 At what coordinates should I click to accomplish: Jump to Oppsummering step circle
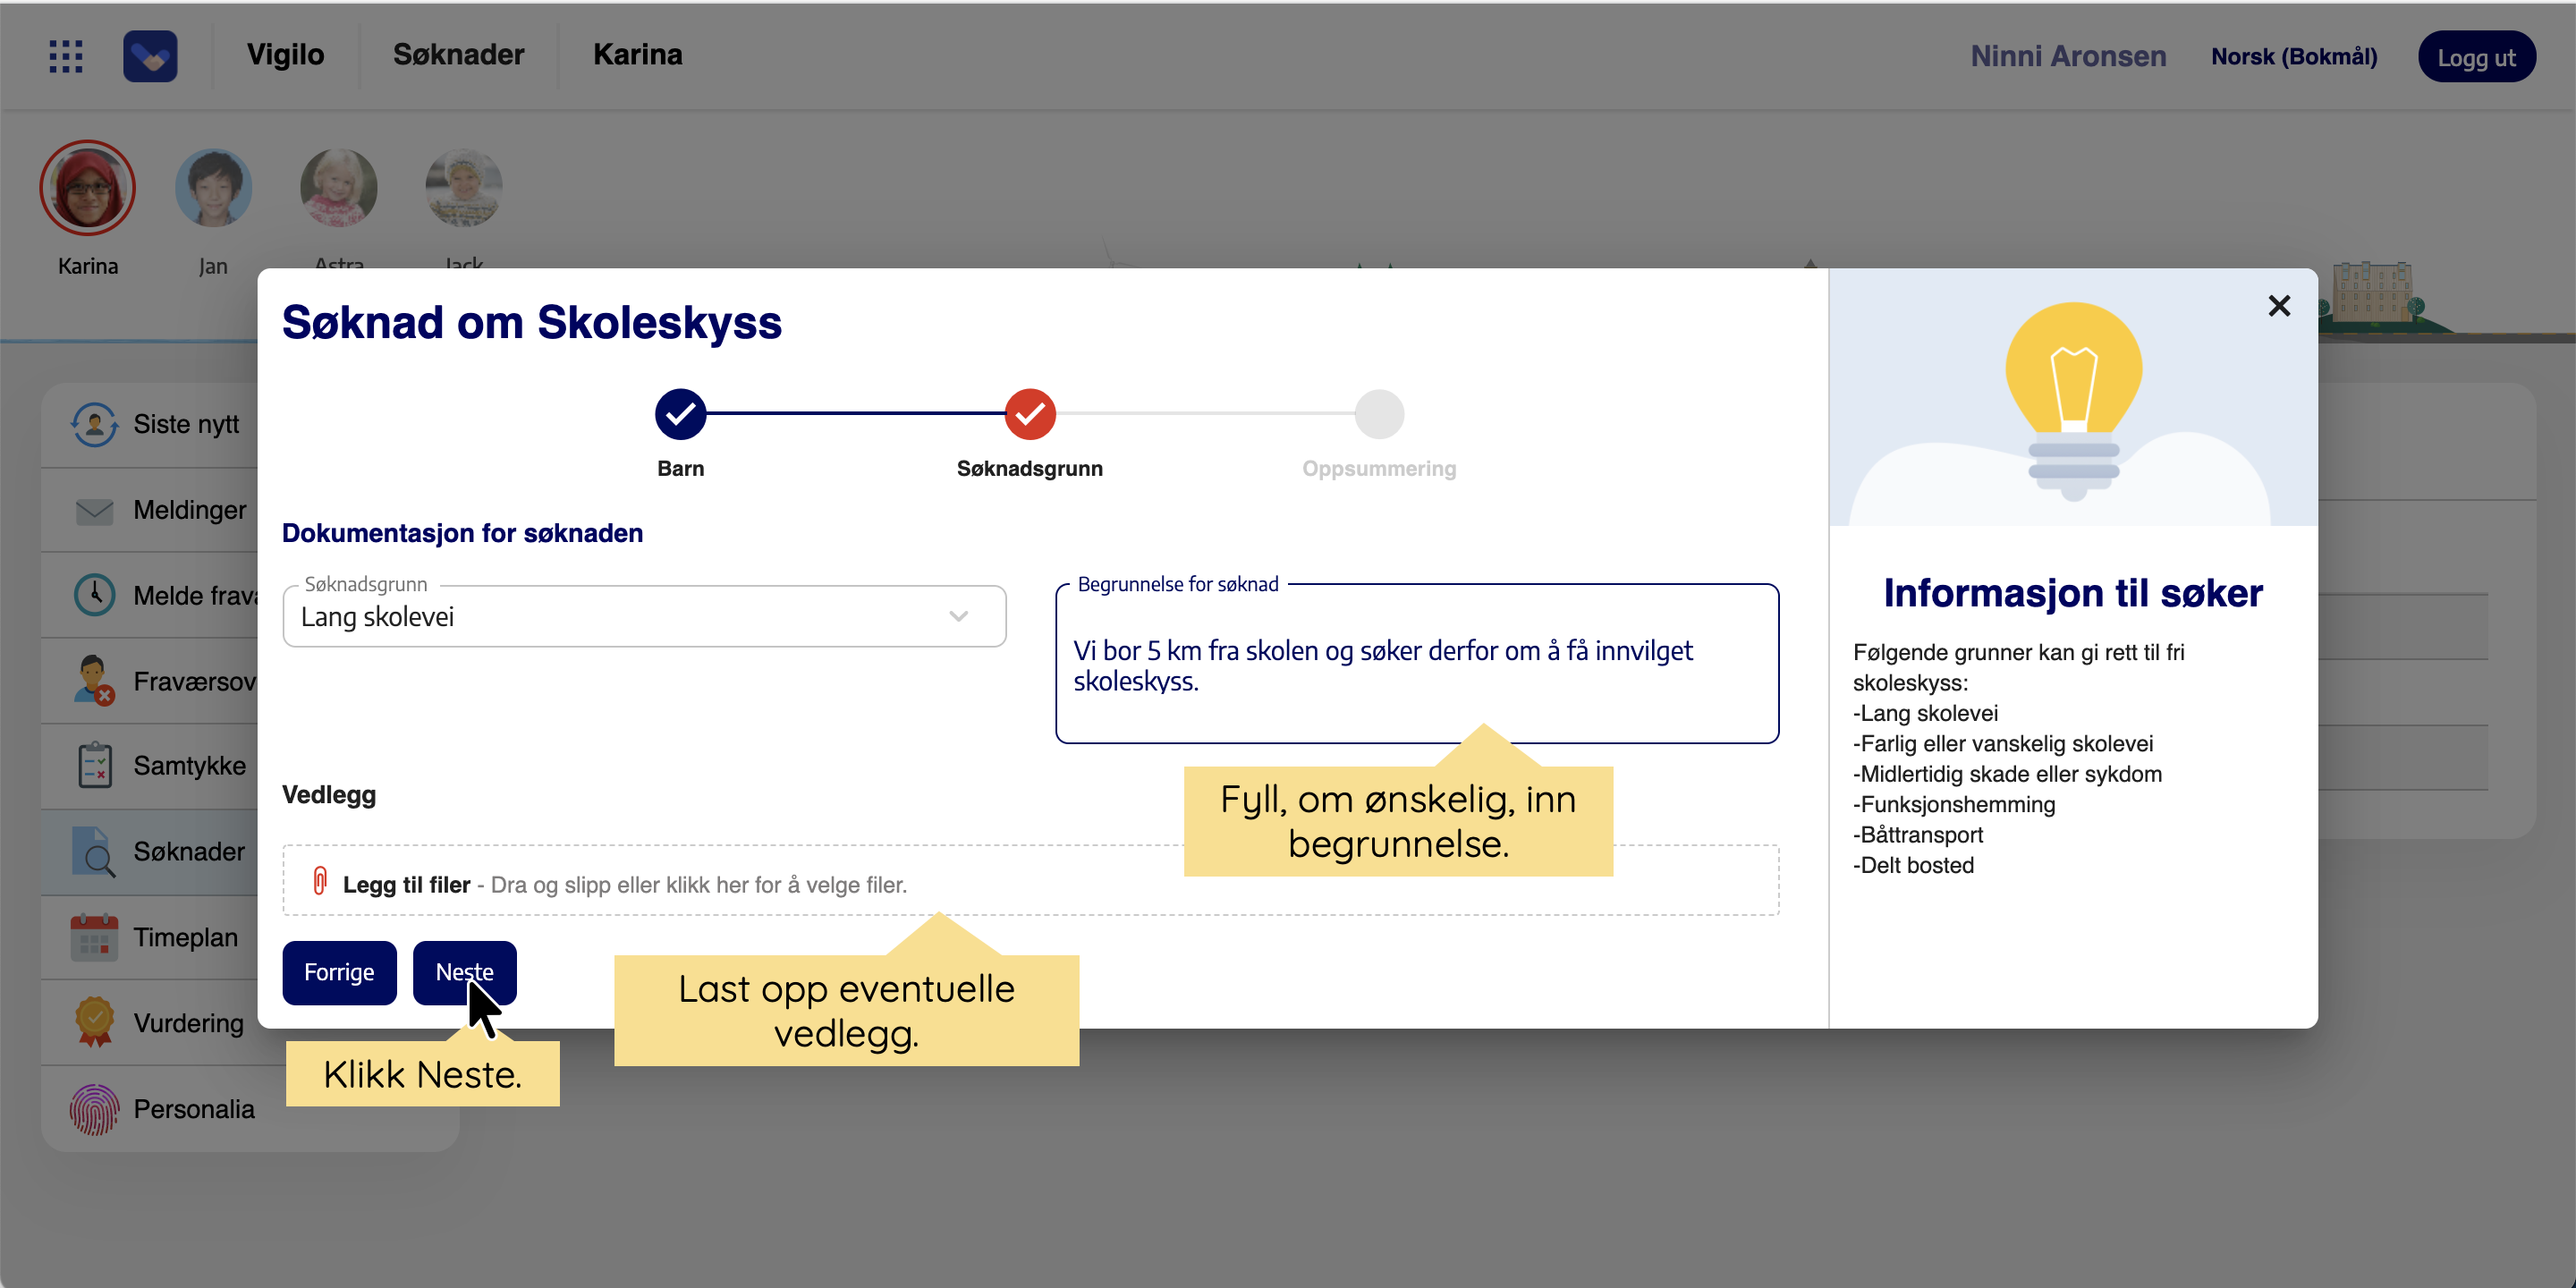pos(1378,414)
